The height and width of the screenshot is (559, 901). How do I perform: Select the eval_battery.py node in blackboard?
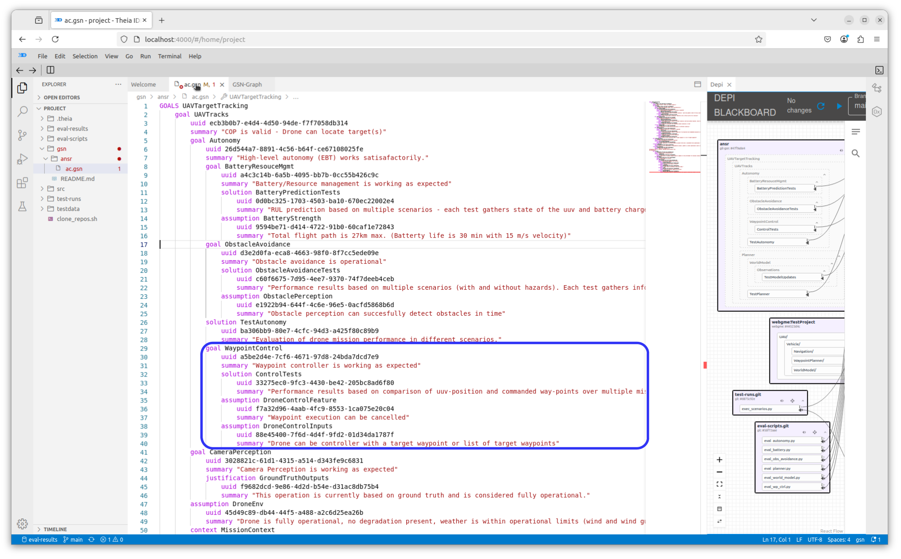pos(792,450)
